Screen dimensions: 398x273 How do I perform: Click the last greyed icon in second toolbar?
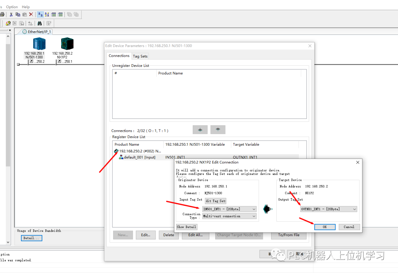pyautogui.click(x=49, y=23)
